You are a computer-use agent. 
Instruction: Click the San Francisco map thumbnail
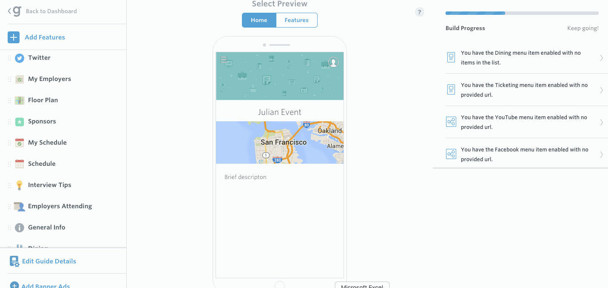pos(280,143)
